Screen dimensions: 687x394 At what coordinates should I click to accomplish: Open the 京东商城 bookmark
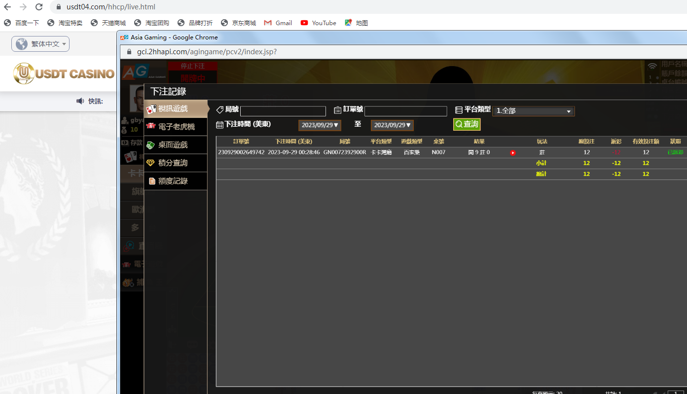[x=239, y=23]
